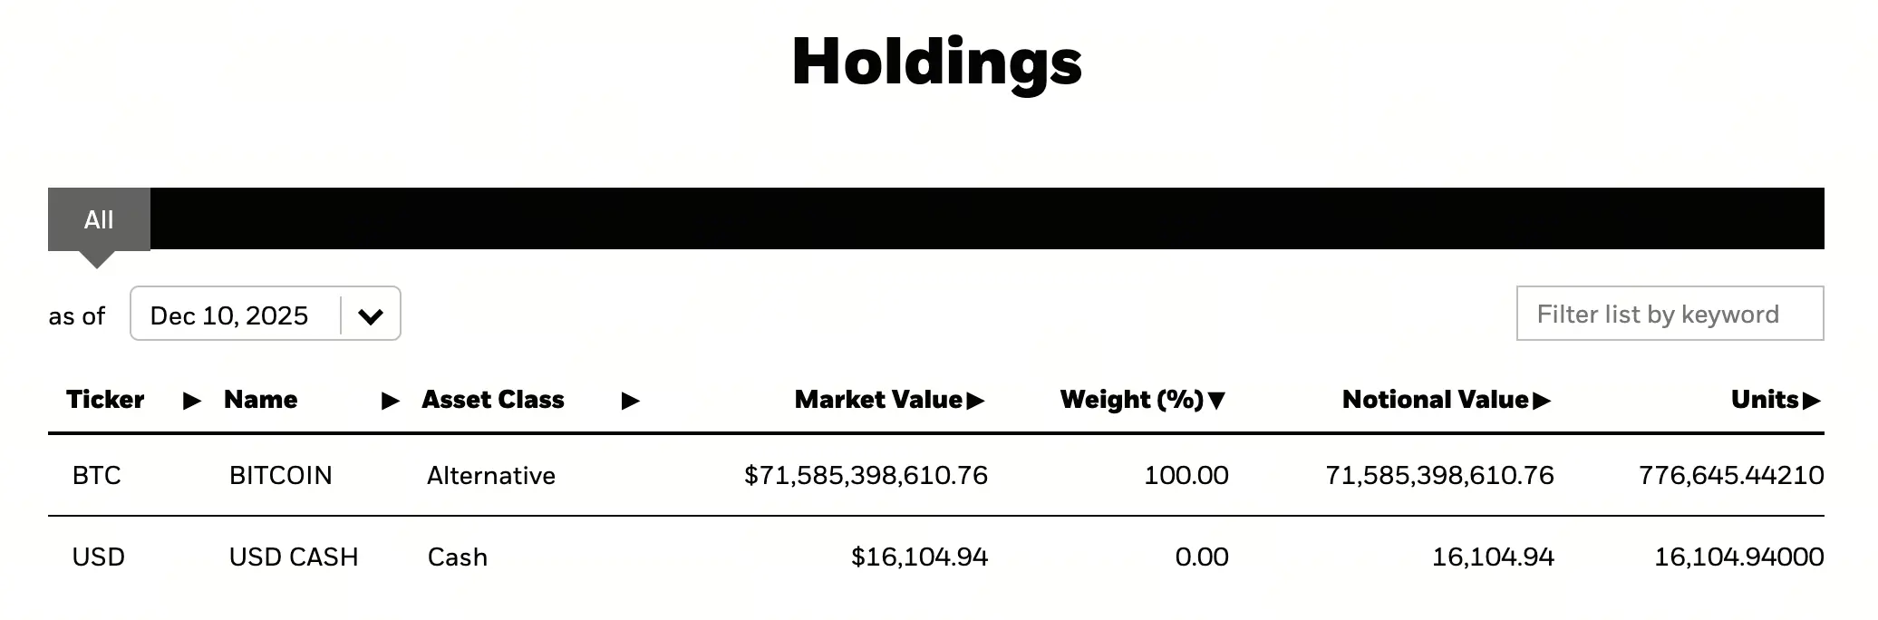The width and height of the screenshot is (1878, 620).
Task: Toggle Weight (%) descending sort arrow
Action: point(1217,401)
